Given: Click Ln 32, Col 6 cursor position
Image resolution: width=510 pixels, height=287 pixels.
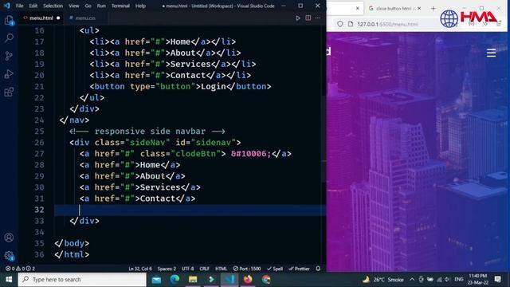Looking at the screenshot, I should point(140,269).
